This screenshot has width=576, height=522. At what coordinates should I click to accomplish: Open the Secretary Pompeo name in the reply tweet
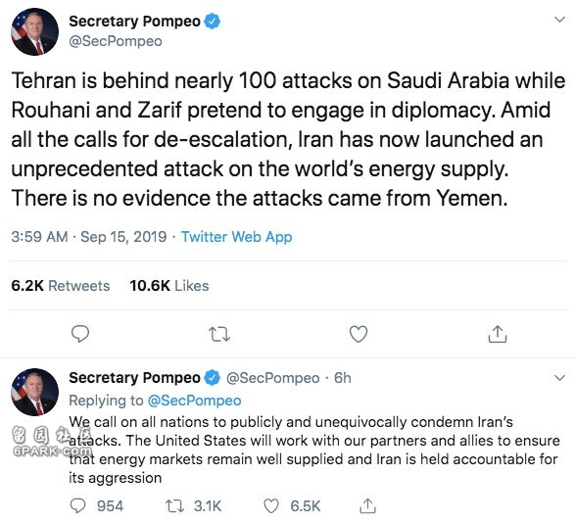click(134, 378)
